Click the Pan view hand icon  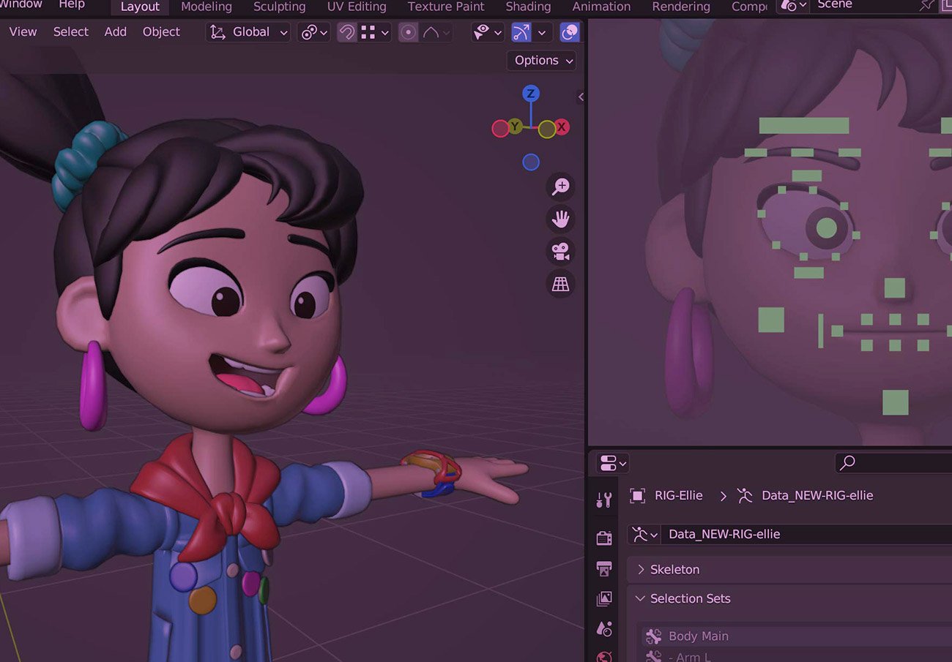[x=560, y=219]
